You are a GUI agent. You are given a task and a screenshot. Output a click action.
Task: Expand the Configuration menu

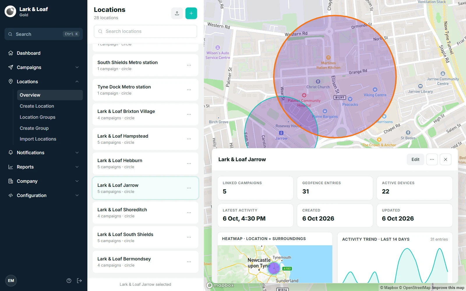coord(44,195)
